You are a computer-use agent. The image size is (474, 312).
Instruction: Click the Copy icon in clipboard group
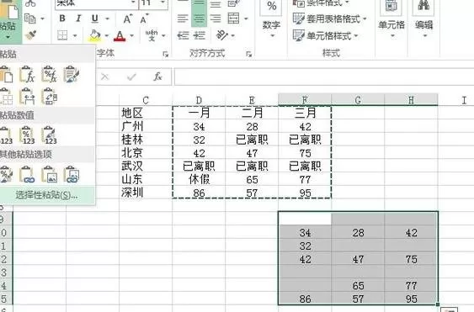click(30, 19)
